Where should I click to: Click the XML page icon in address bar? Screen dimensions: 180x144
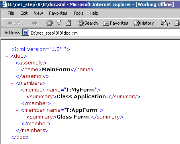pos(26,33)
